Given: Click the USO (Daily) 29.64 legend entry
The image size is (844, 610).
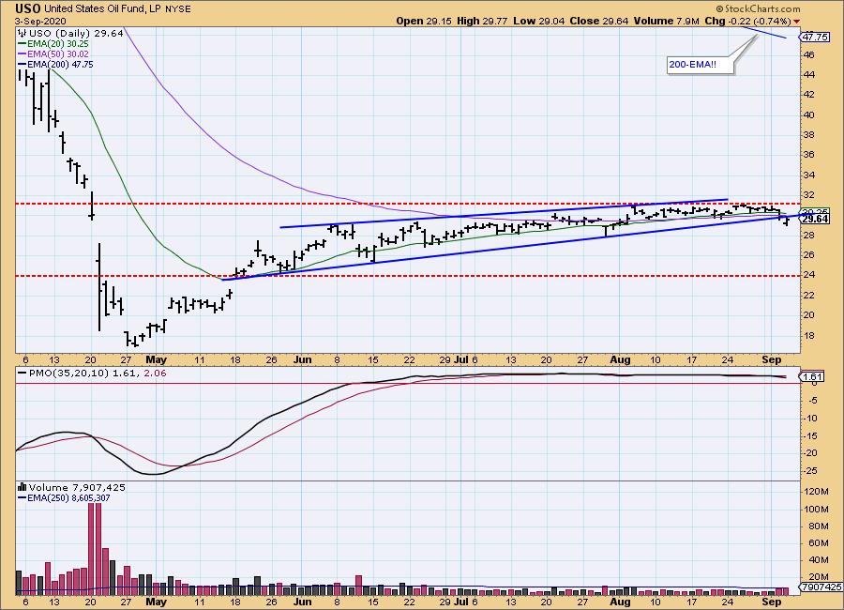Looking at the screenshot, I should (x=71, y=34).
